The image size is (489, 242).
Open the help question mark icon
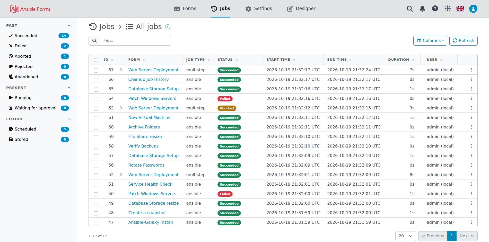pos(435,8)
